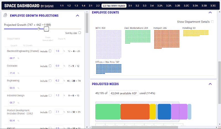Screen dimensions: 221x129
Task: Open scenario tab 3.1
Action: pyautogui.click(x=130, y=5)
